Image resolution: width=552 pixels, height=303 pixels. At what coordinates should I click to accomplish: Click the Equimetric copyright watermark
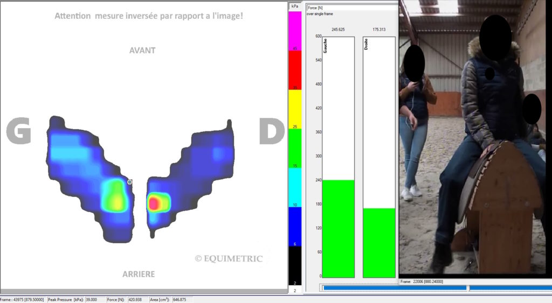point(229,259)
